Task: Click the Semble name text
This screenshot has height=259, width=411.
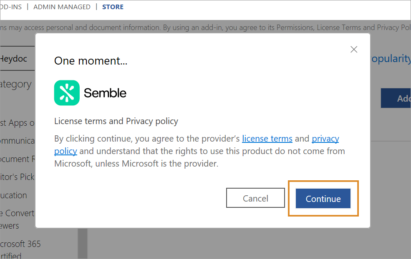Action: click(x=105, y=93)
